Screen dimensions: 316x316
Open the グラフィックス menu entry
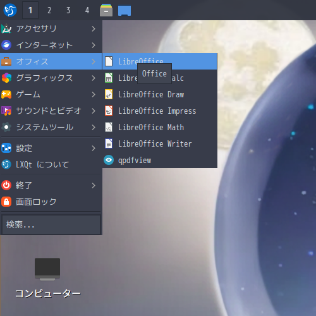point(51,78)
